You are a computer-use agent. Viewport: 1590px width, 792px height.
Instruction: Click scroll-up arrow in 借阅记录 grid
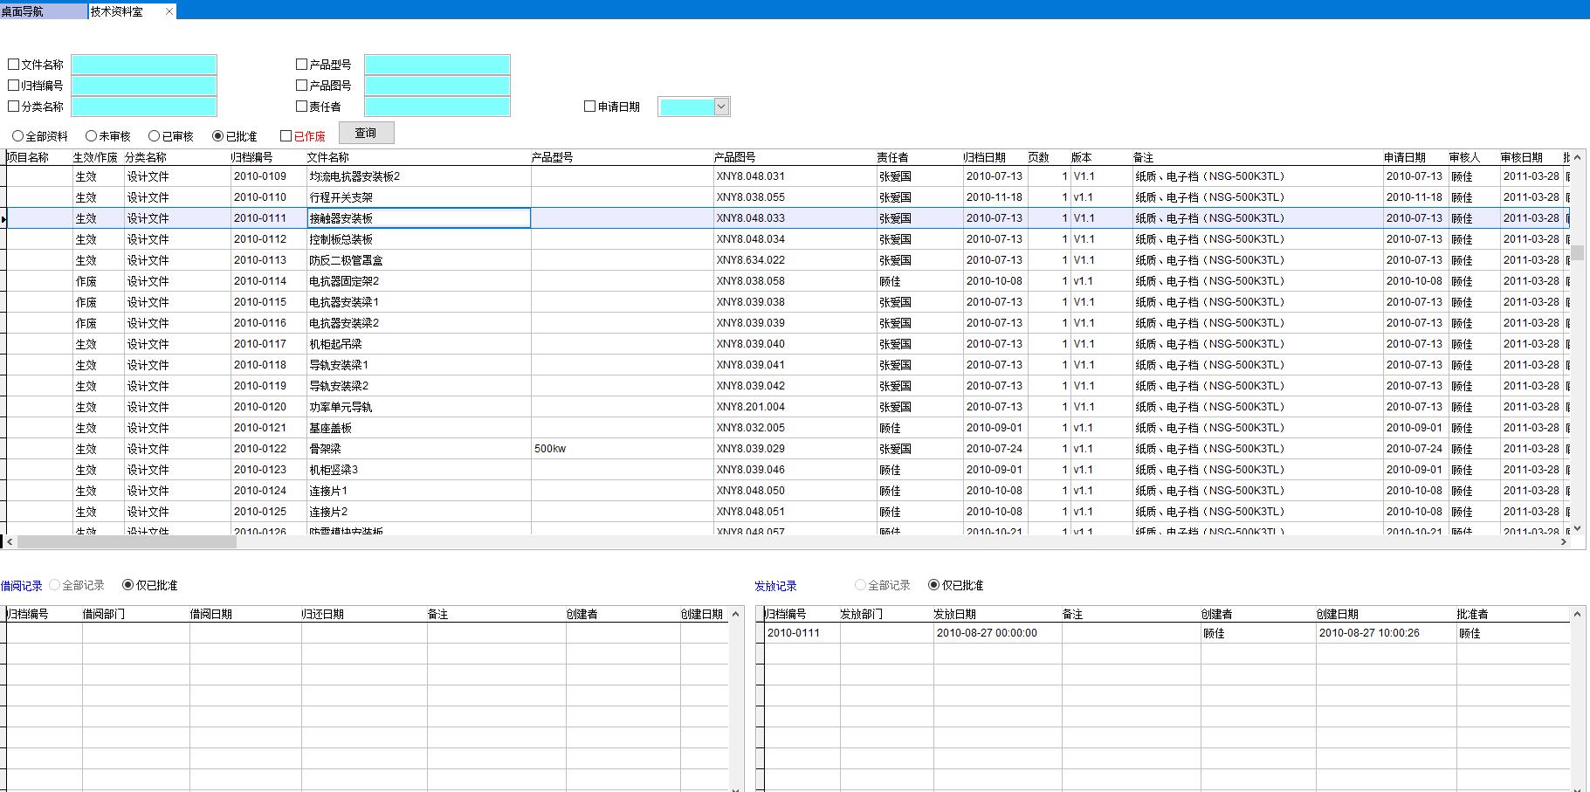click(x=736, y=614)
